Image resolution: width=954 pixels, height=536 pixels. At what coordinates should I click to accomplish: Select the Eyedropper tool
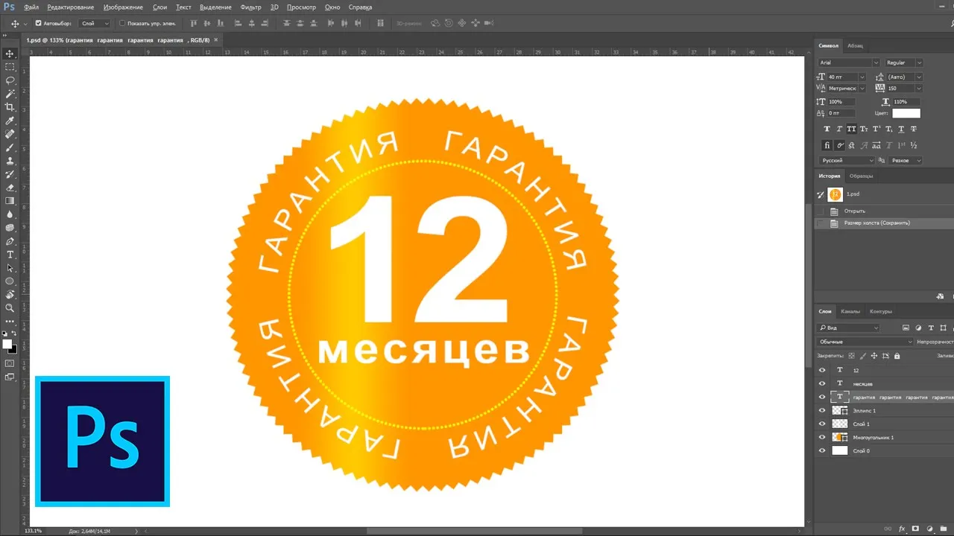point(10,121)
